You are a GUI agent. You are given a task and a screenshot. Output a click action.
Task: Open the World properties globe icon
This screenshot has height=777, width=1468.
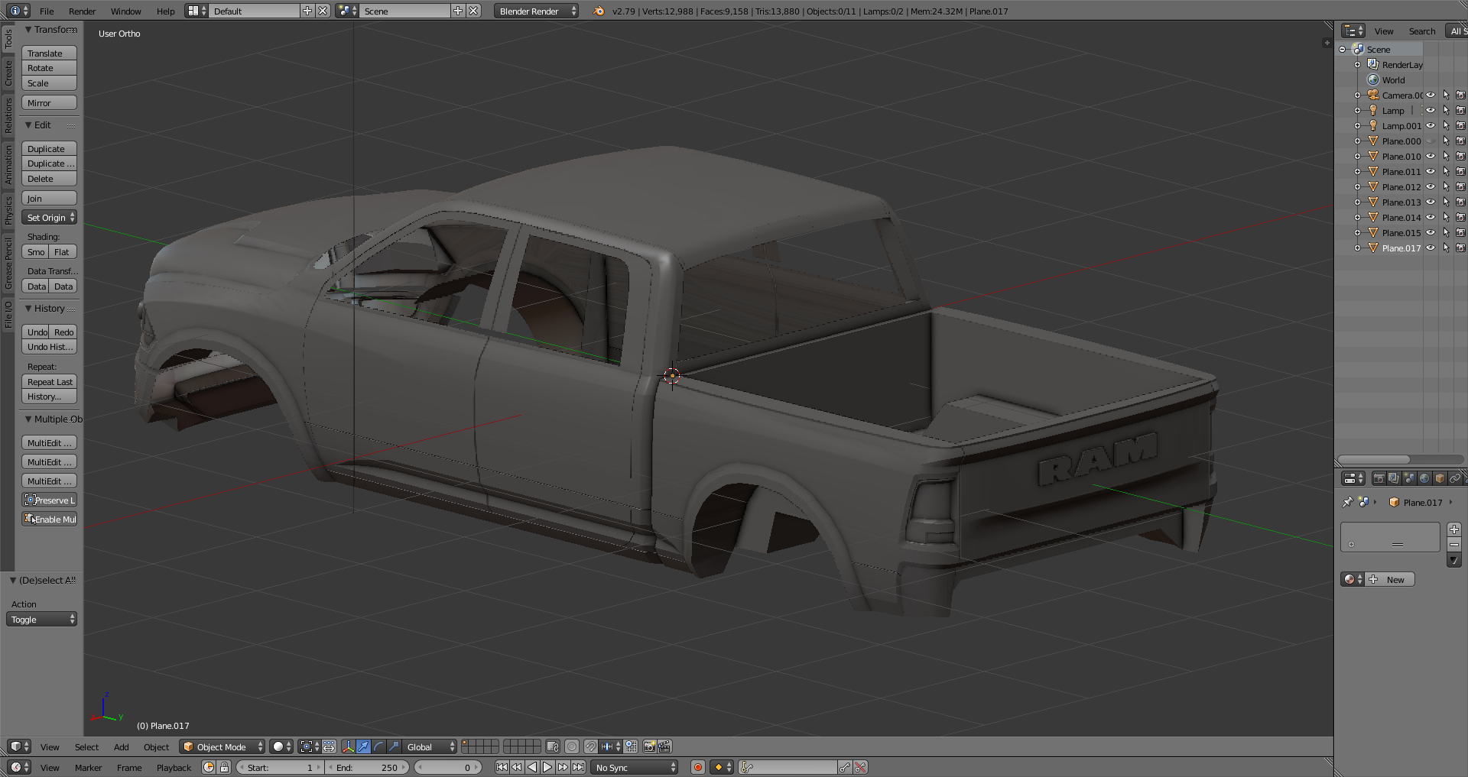click(1424, 478)
